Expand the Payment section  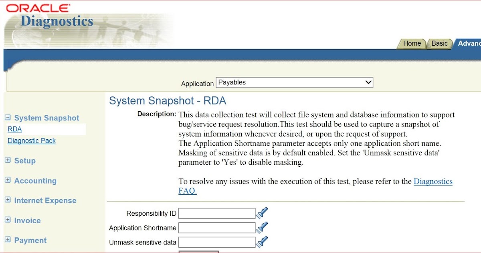click(x=8, y=240)
